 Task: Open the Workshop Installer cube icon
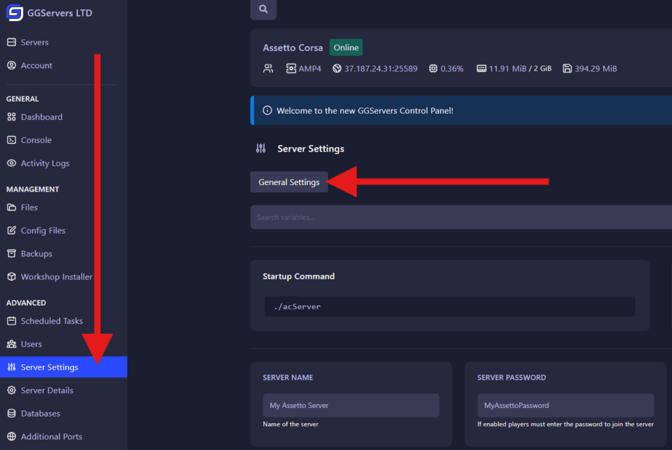[12, 276]
